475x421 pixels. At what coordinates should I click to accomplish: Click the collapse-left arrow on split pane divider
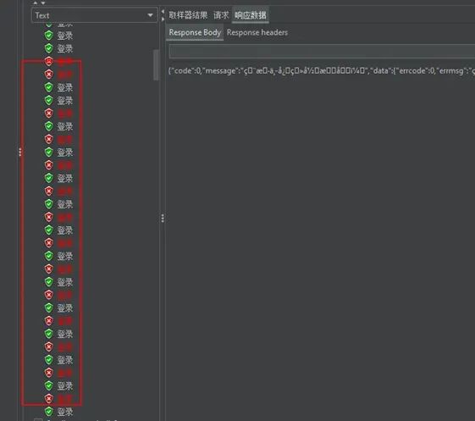163,12
